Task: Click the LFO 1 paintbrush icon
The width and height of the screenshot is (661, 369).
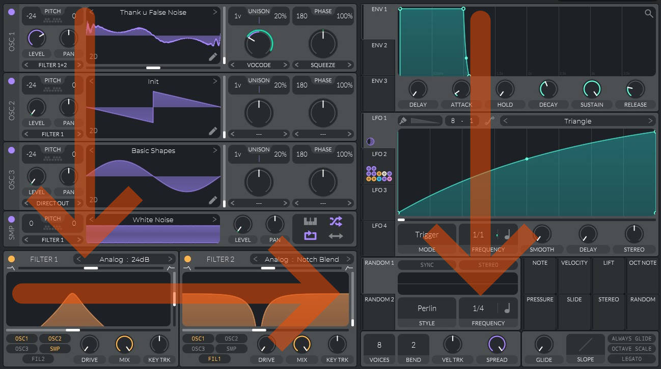Action: (x=403, y=121)
